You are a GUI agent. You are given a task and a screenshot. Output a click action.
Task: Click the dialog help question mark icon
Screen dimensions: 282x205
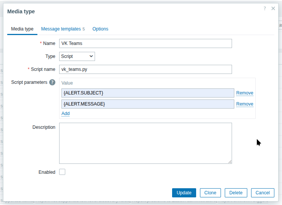point(264,8)
